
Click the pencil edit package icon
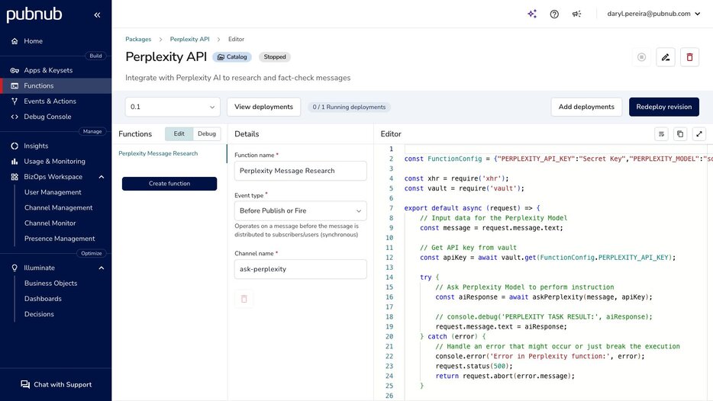[666, 57]
